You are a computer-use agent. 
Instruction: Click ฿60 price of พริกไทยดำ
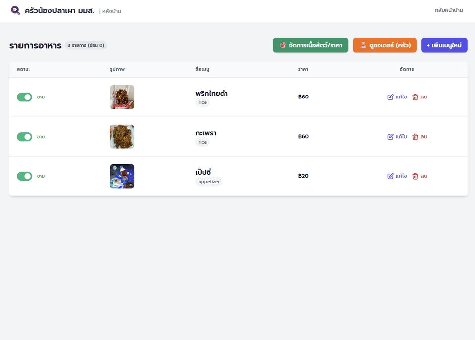tap(303, 97)
